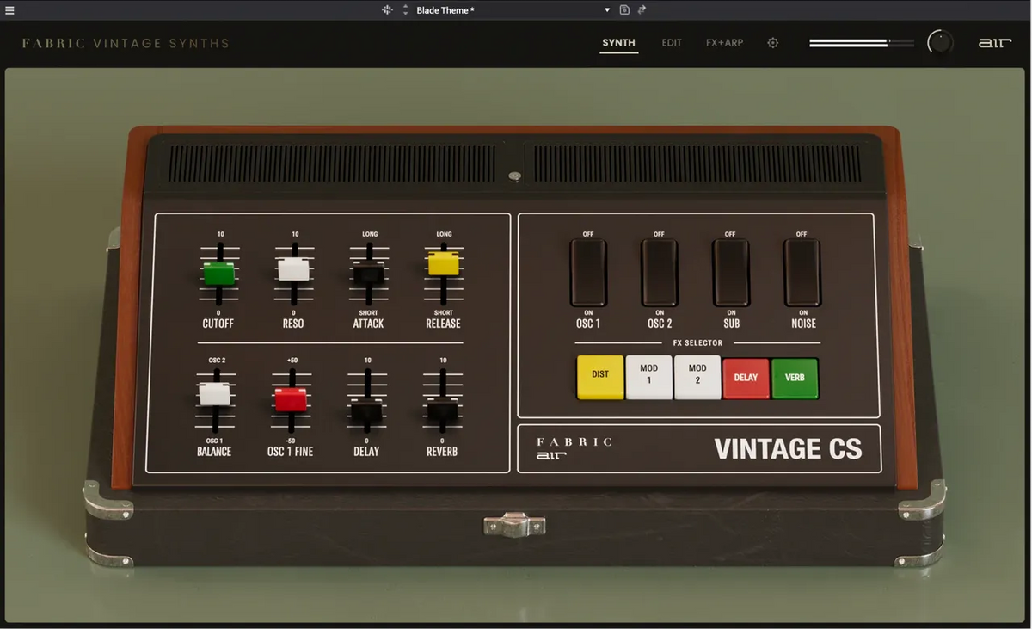Click the AIR logo in header
The width and height of the screenshot is (1032, 629).
pos(995,43)
